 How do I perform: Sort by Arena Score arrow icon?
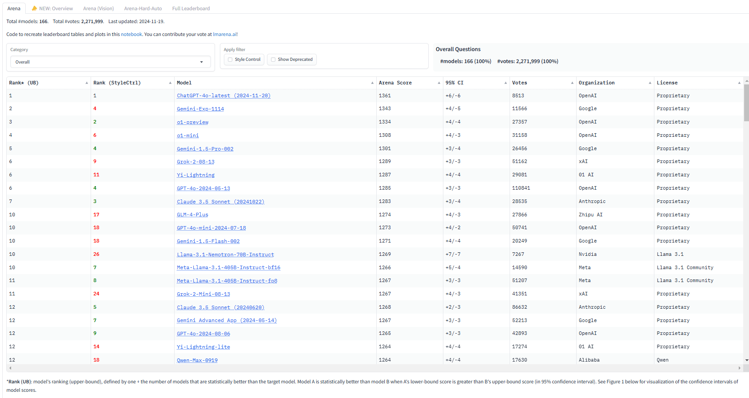point(439,83)
